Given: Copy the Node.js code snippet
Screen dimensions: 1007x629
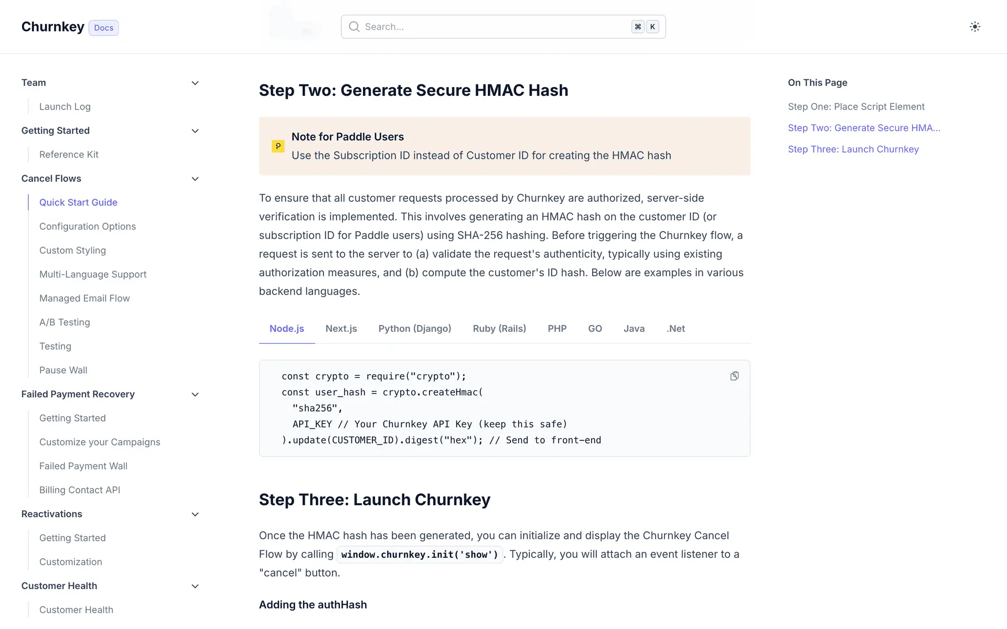Looking at the screenshot, I should tap(734, 376).
